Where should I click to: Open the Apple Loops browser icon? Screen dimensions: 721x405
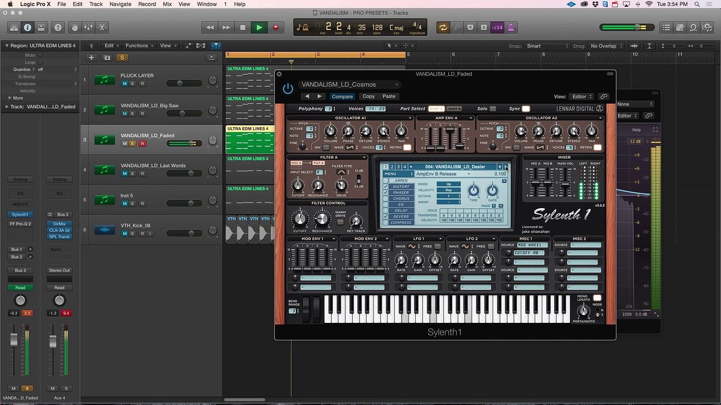click(x=693, y=27)
